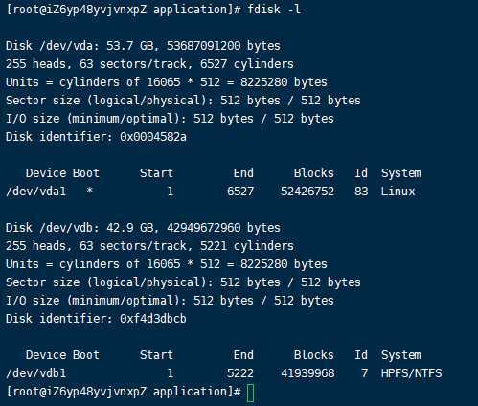Click the HPFS/NTFS system label
The height and width of the screenshot is (406, 478).
[x=412, y=373]
